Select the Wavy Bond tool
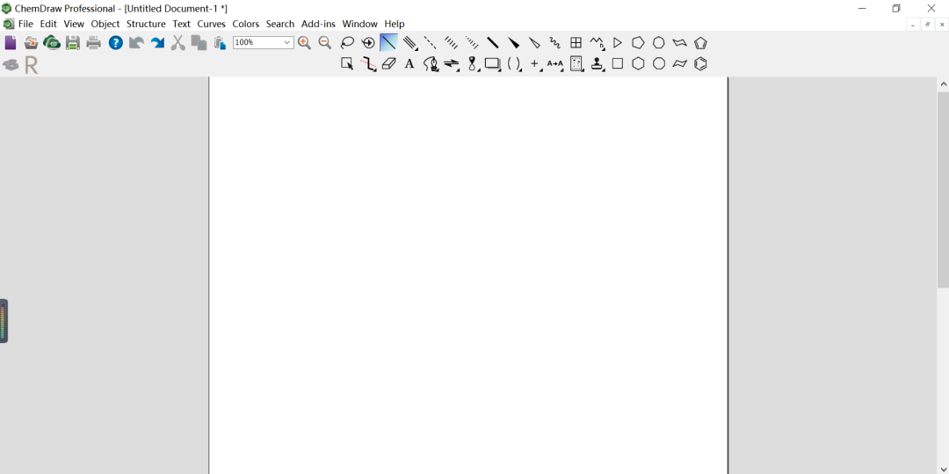This screenshot has width=949, height=474. pyautogui.click(x=555, y=42)
